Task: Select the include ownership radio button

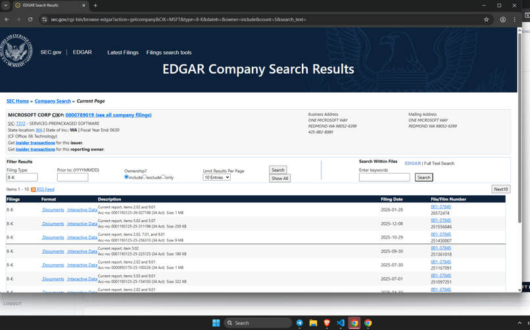Action: [x=126, y=177]
